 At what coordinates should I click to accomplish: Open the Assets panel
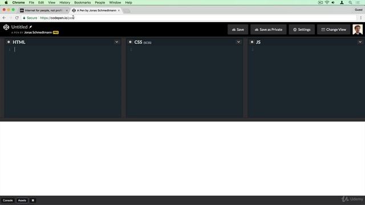click(x=22, y=200)
